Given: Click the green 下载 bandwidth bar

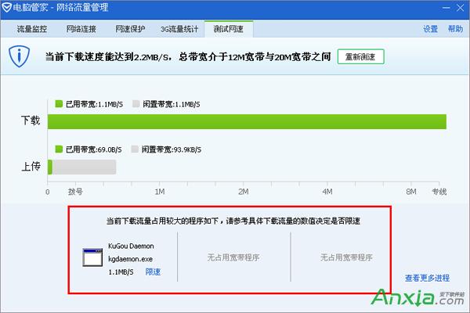Looking at the screenshot, I should [247, 121].
